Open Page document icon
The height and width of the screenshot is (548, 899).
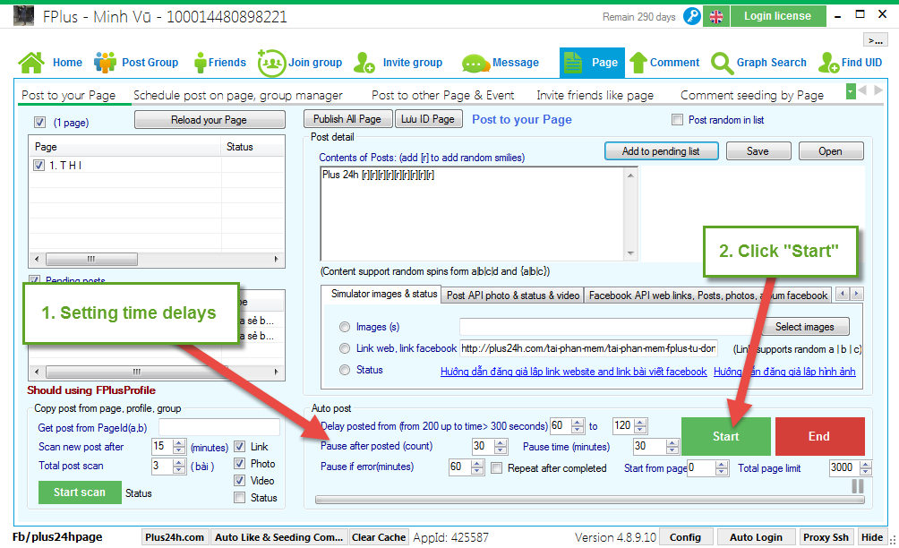573,63
